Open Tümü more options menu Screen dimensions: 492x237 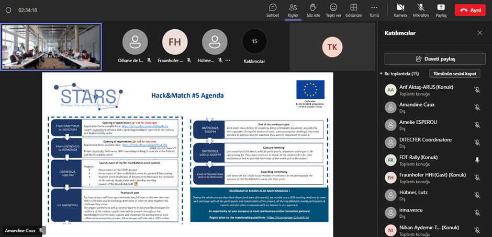point(374,10)
